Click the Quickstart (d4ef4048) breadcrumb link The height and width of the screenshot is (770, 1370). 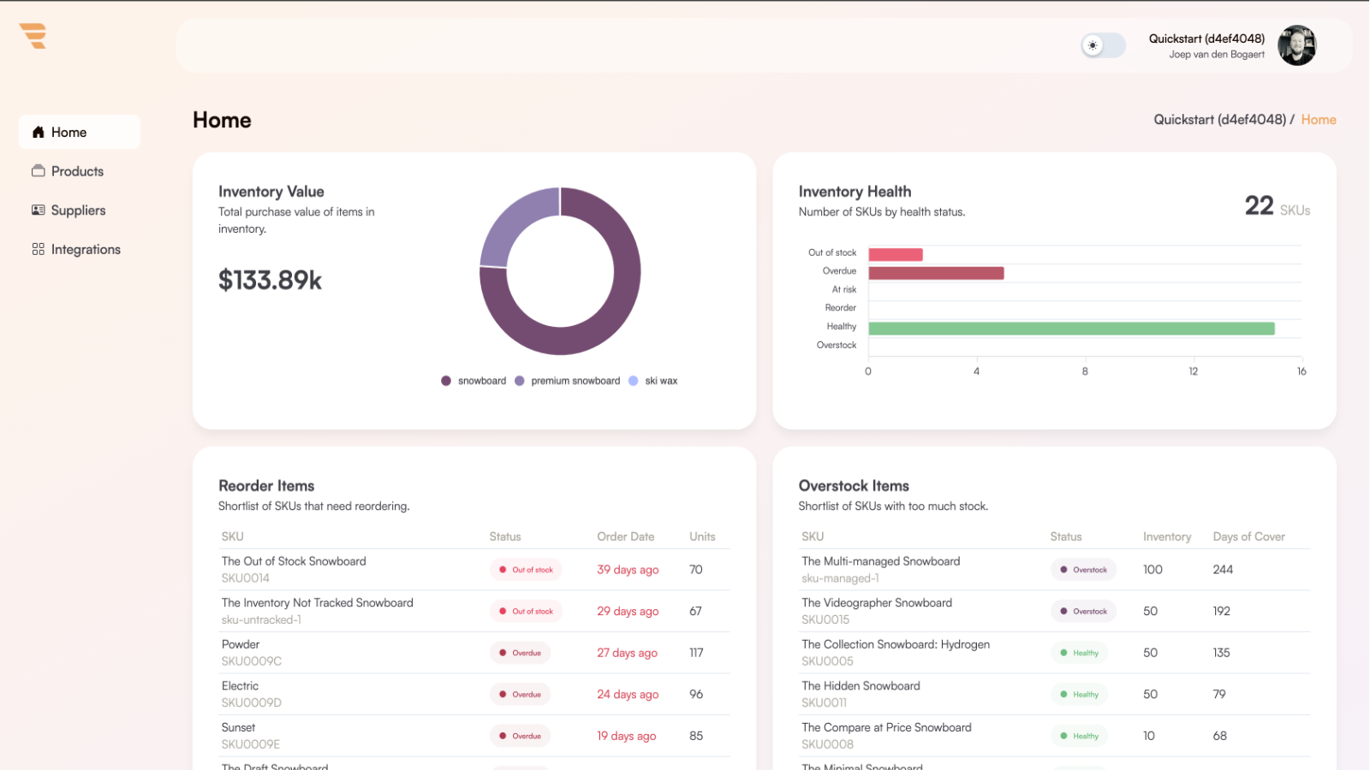[1219, 119]
